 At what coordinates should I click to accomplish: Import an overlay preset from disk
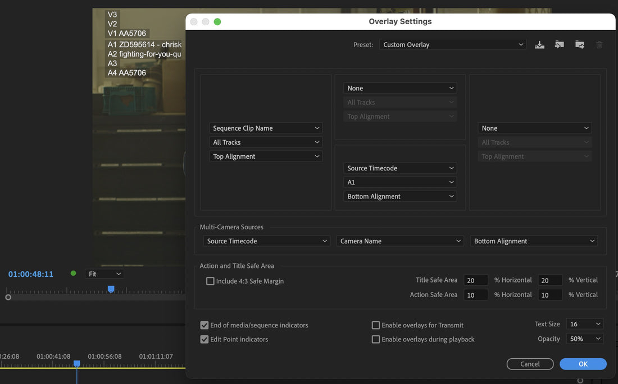(559, 44)
